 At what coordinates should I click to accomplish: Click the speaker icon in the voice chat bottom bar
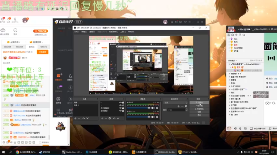point(235,128)
